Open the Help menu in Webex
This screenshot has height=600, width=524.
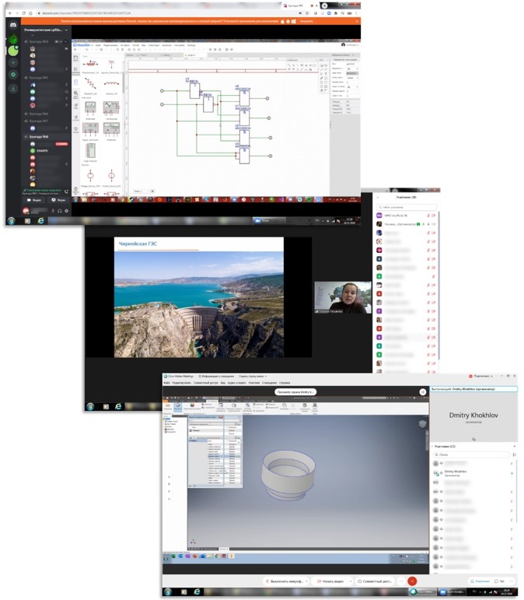click(285, 383)
